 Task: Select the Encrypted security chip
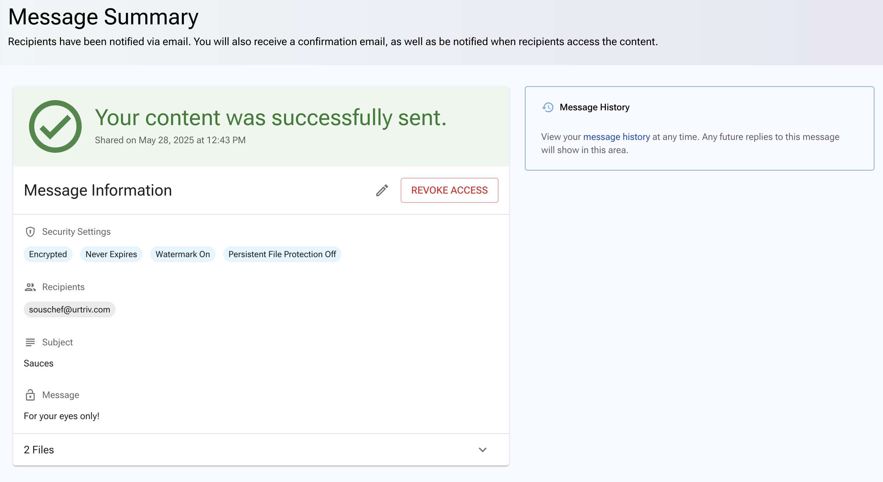point(48,254)
